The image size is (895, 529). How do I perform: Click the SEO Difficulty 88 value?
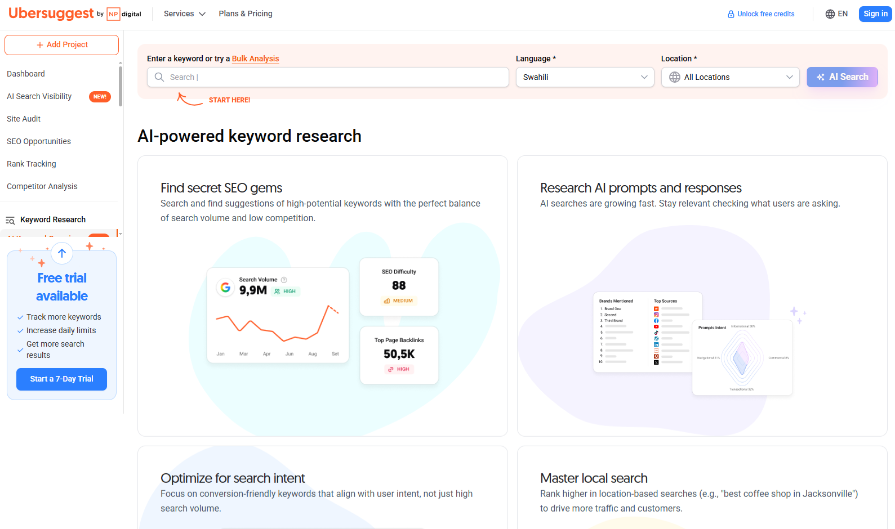399,286
